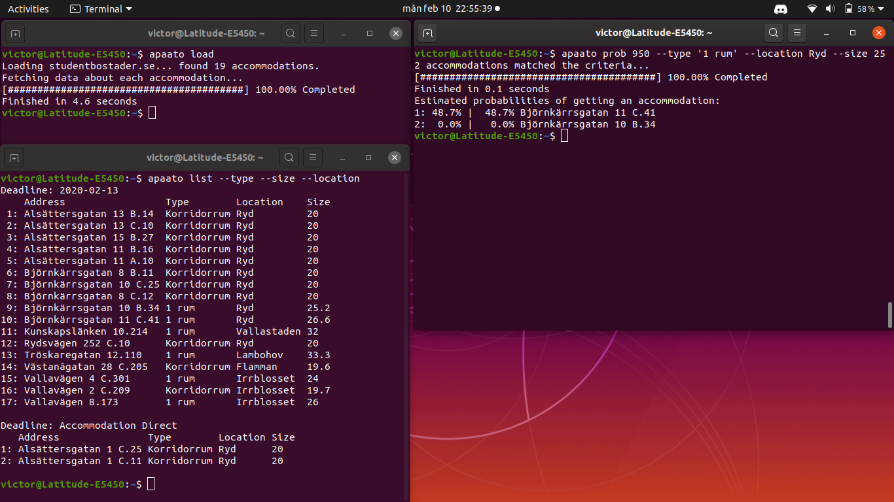Click the scrollbar in apaato prob terminal

pos(890,315)
